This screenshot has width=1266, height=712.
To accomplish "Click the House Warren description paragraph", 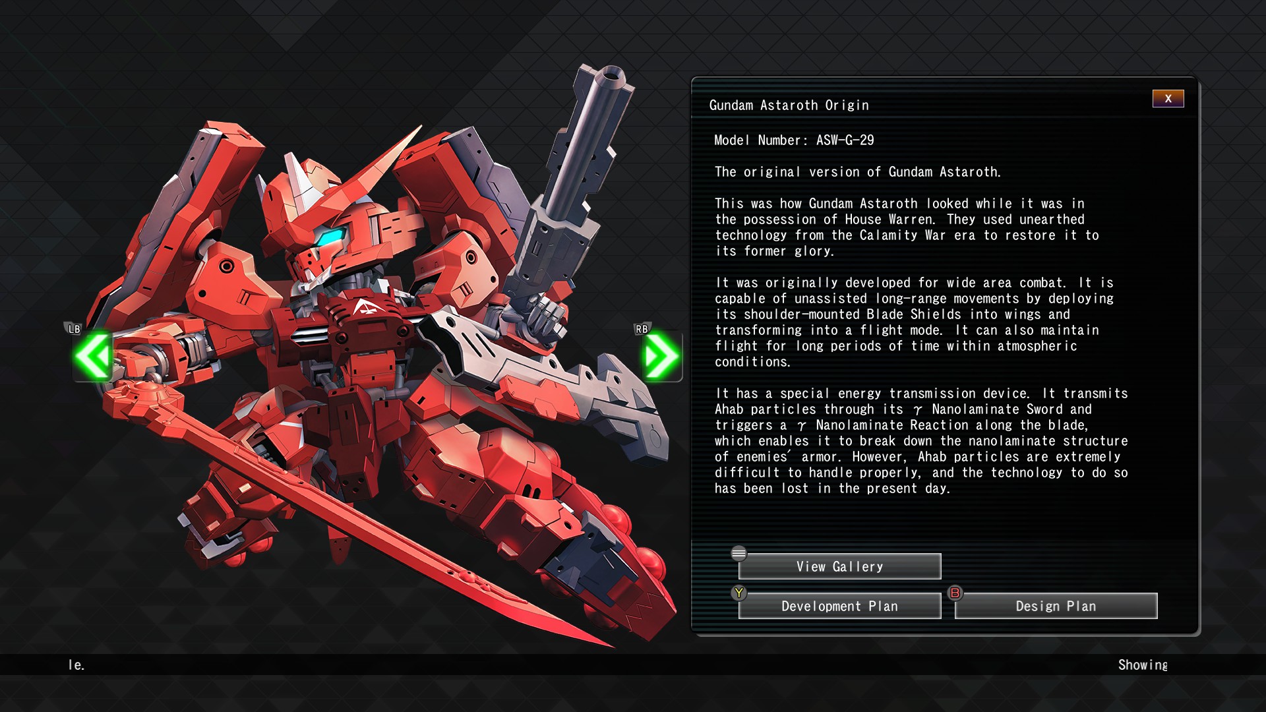I will (907, 227).
